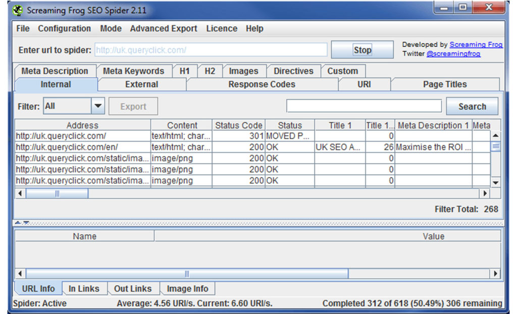Click the Maximise the ROI description cell
Screen dimensions: 517x314
(433, 147)
